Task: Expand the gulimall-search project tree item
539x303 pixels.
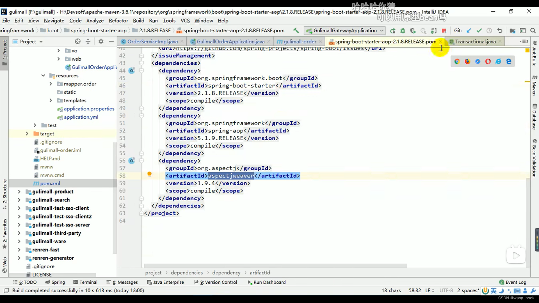Action: 19,200
